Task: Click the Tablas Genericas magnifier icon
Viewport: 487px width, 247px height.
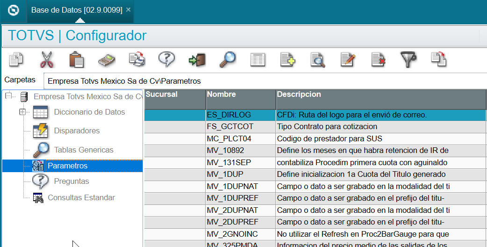Action: (41, 150)
